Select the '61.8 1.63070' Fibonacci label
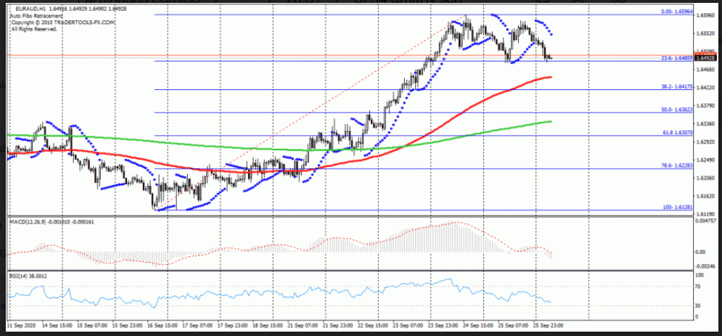 (x=676, y=133)
